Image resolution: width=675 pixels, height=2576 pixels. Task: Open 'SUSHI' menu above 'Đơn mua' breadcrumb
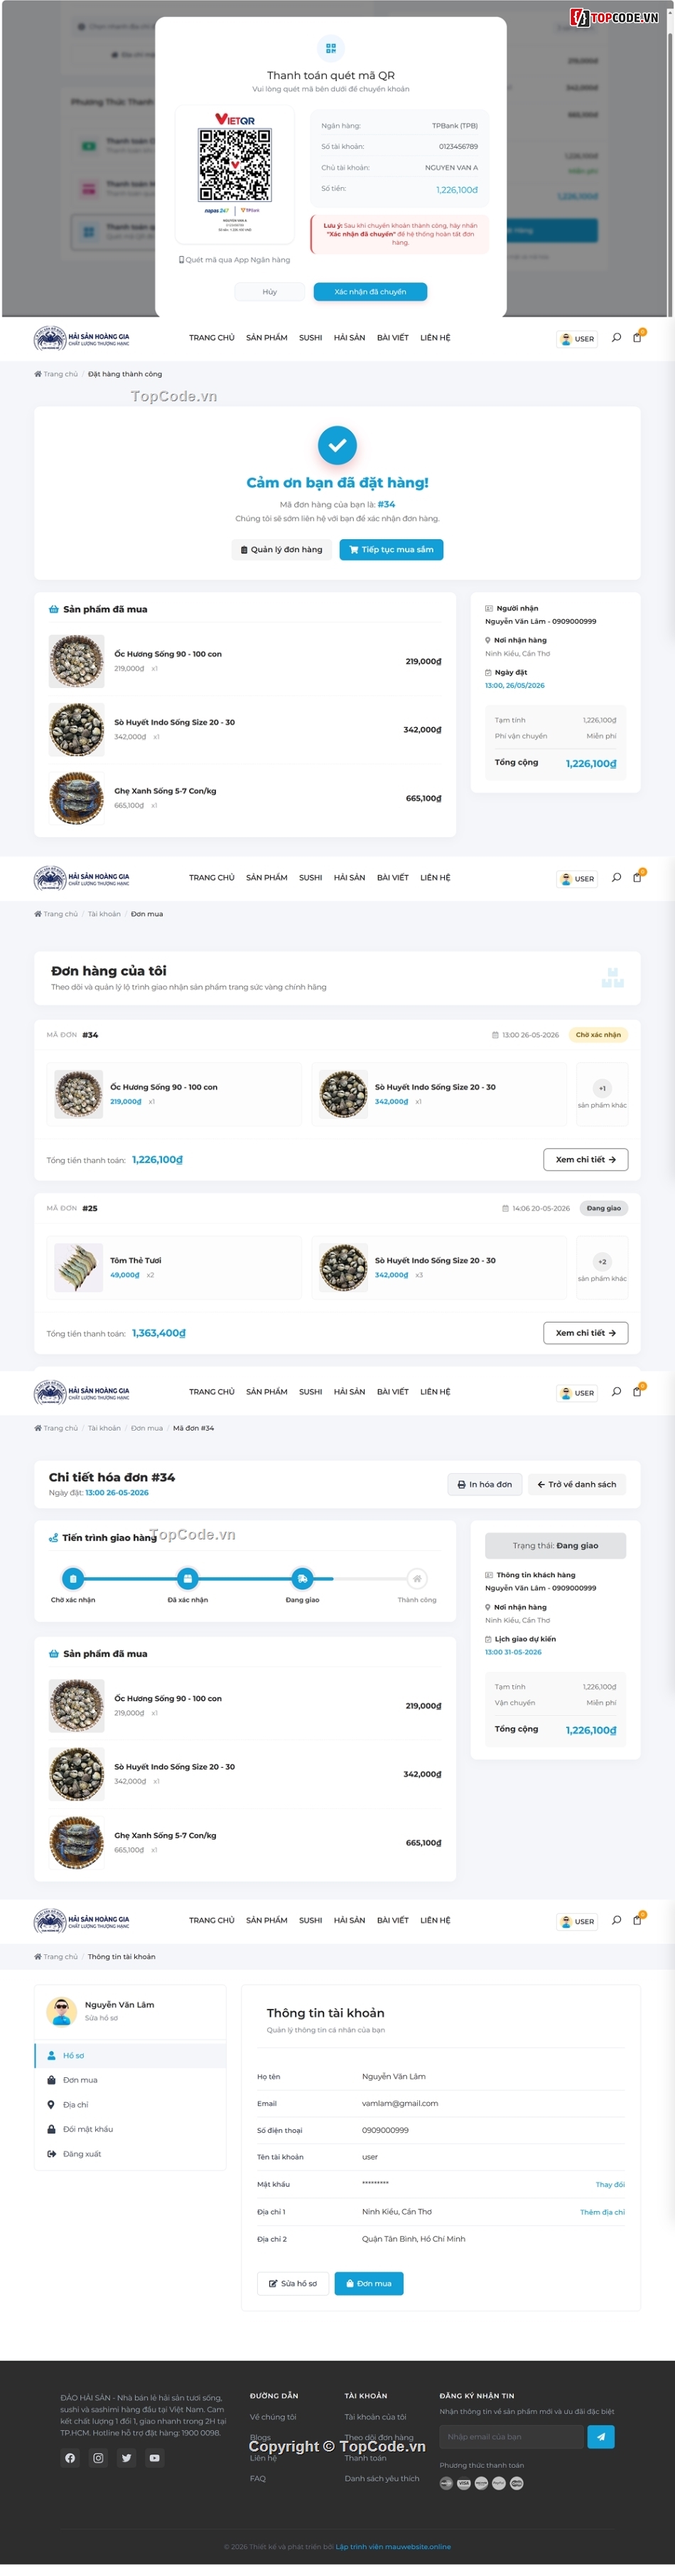(x=310, y=878)
